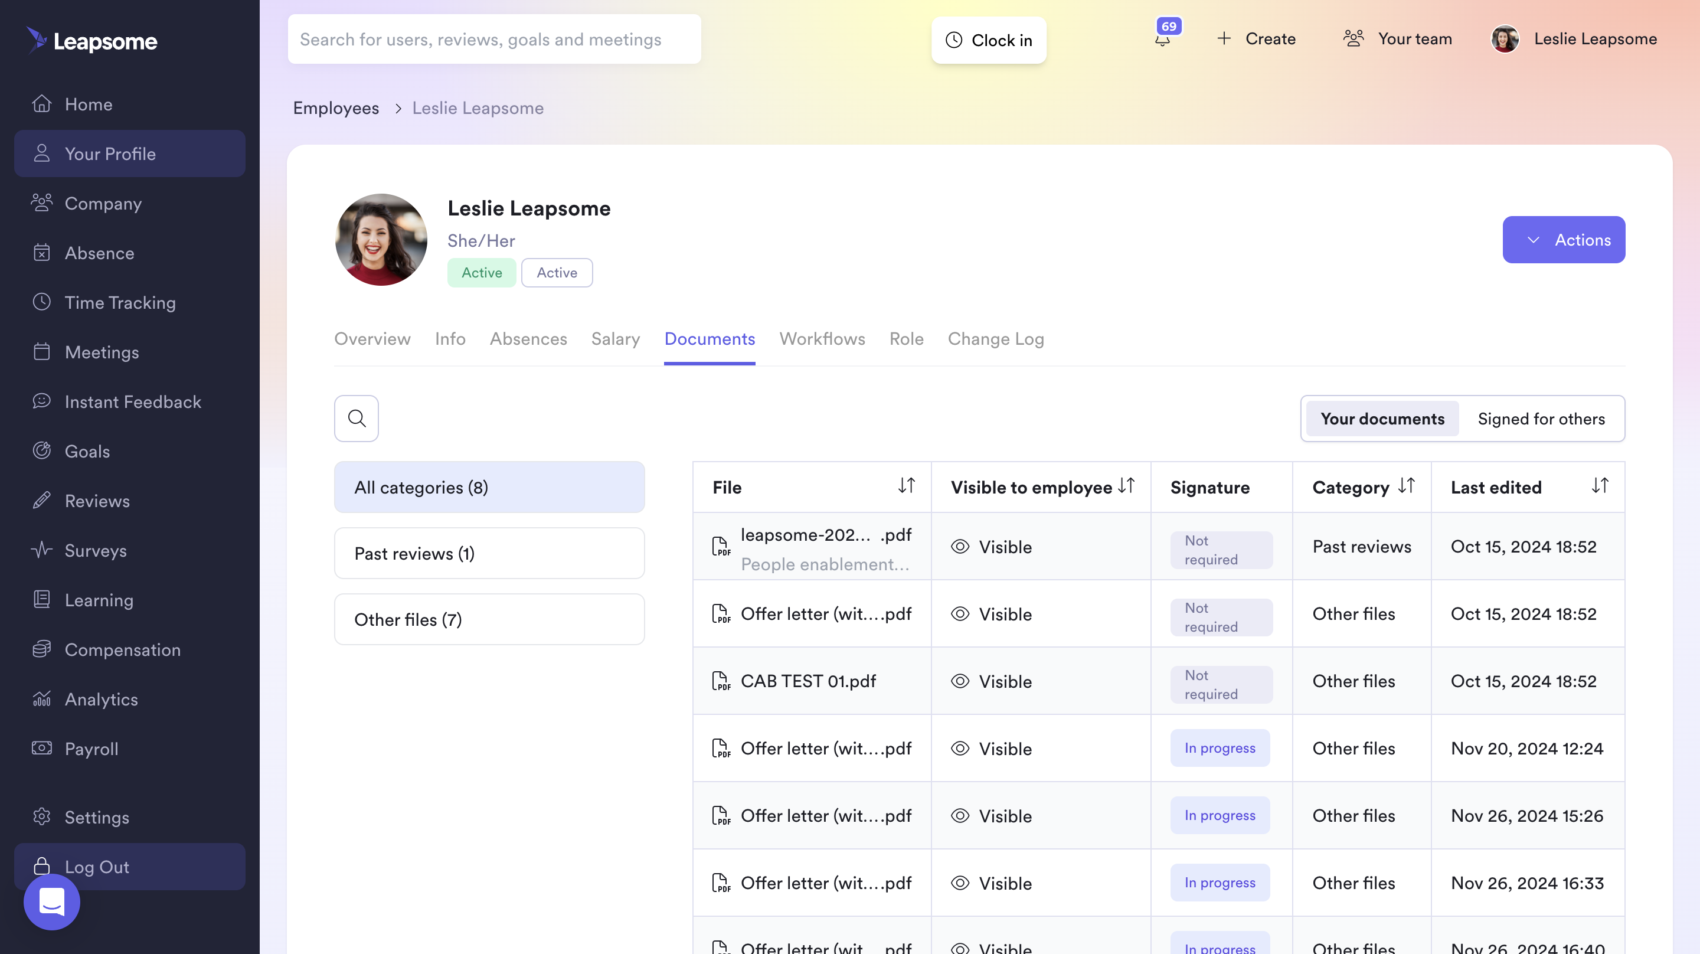Click the Employees breadcrumb link

click(x=336, y=107)
